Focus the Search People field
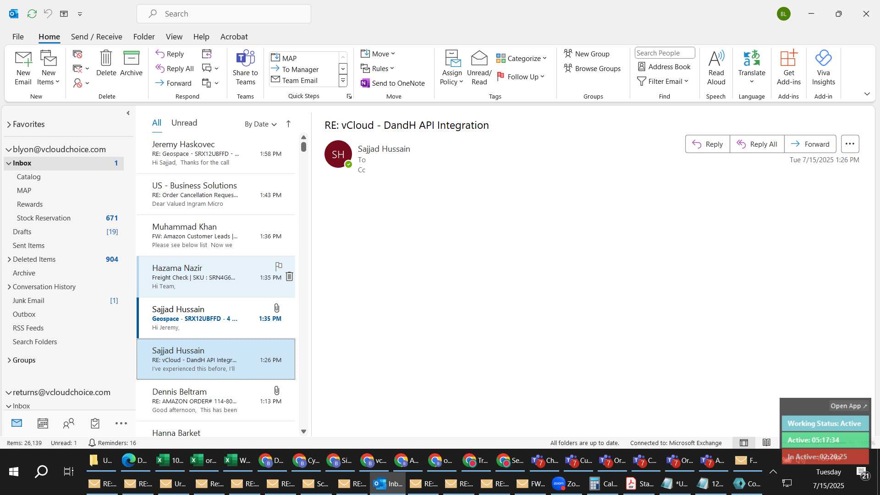 [665, 53]
